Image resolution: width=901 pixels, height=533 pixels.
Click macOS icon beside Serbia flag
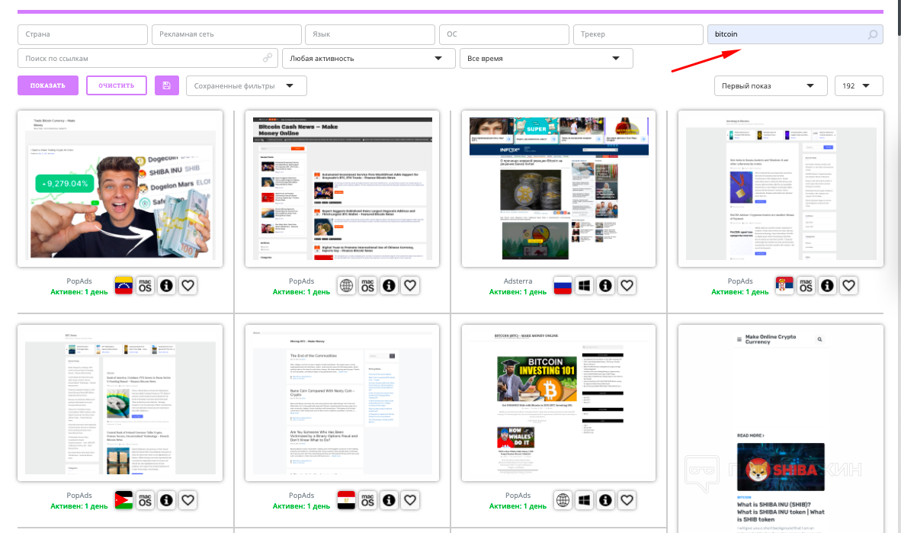pos(806,286)
